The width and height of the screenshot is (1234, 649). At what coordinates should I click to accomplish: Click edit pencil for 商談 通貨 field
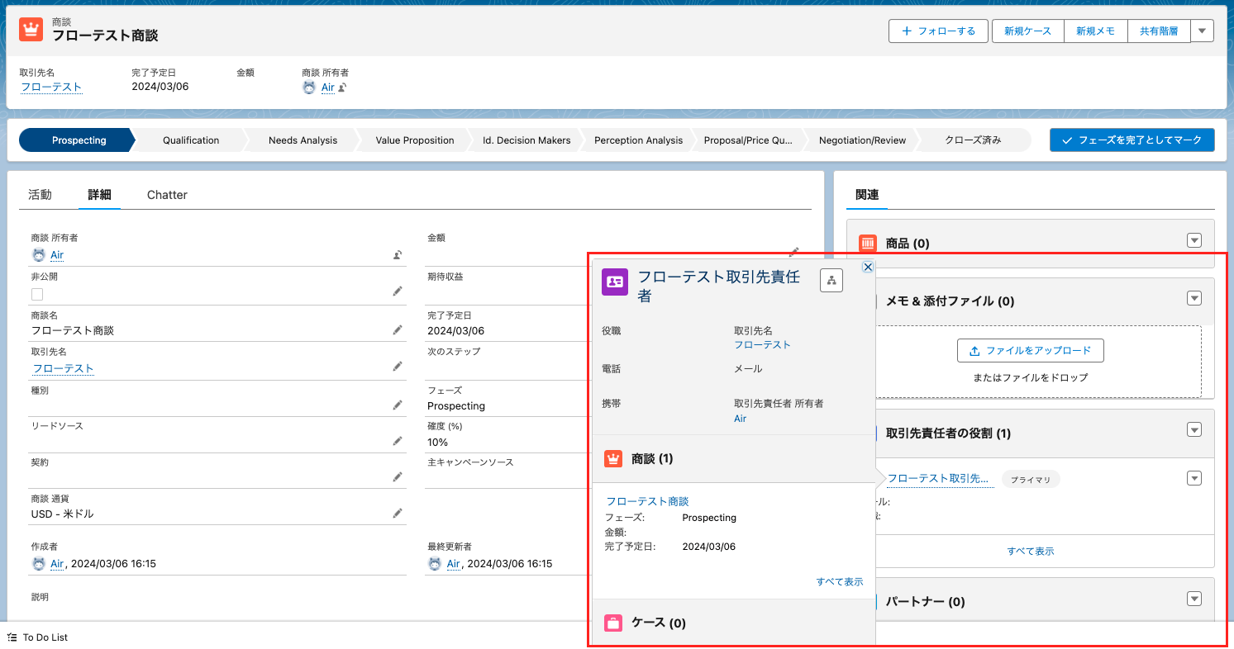398,513
